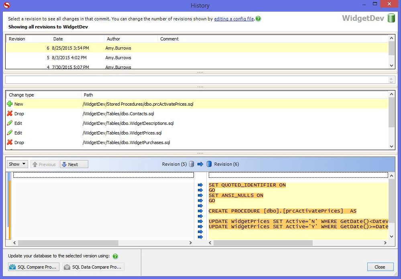Select revision 5 dated 8/3/2015 4:02 PM
This screenshot has height=279, width=401.
[197, 58]
